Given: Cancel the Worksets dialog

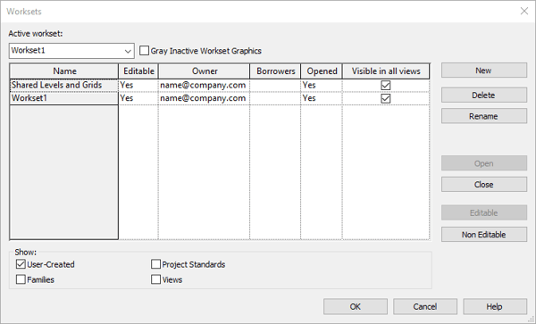Looking at the screenshot, I should (x=425, y=306).
